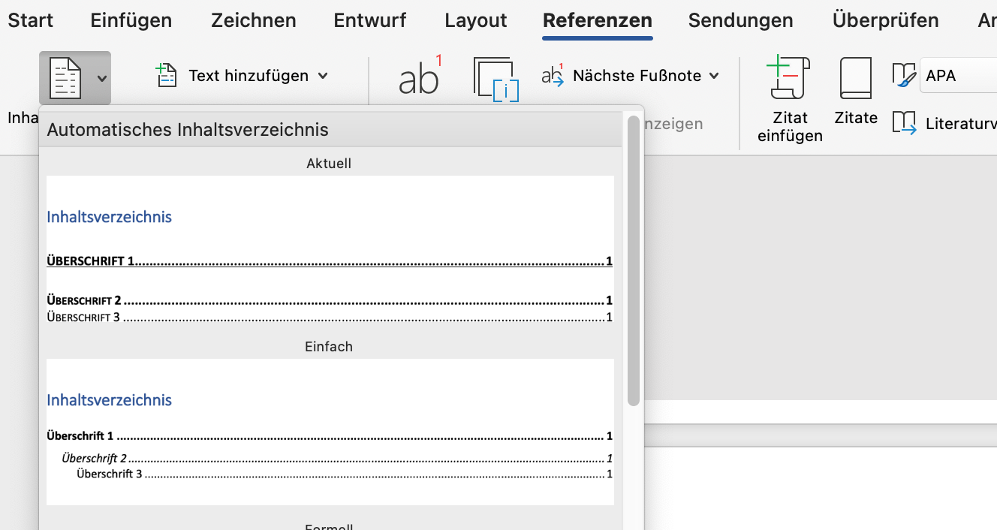Open the Text hinzufügen dropdown chevron
997x530 pixels.
click(323, 76)
